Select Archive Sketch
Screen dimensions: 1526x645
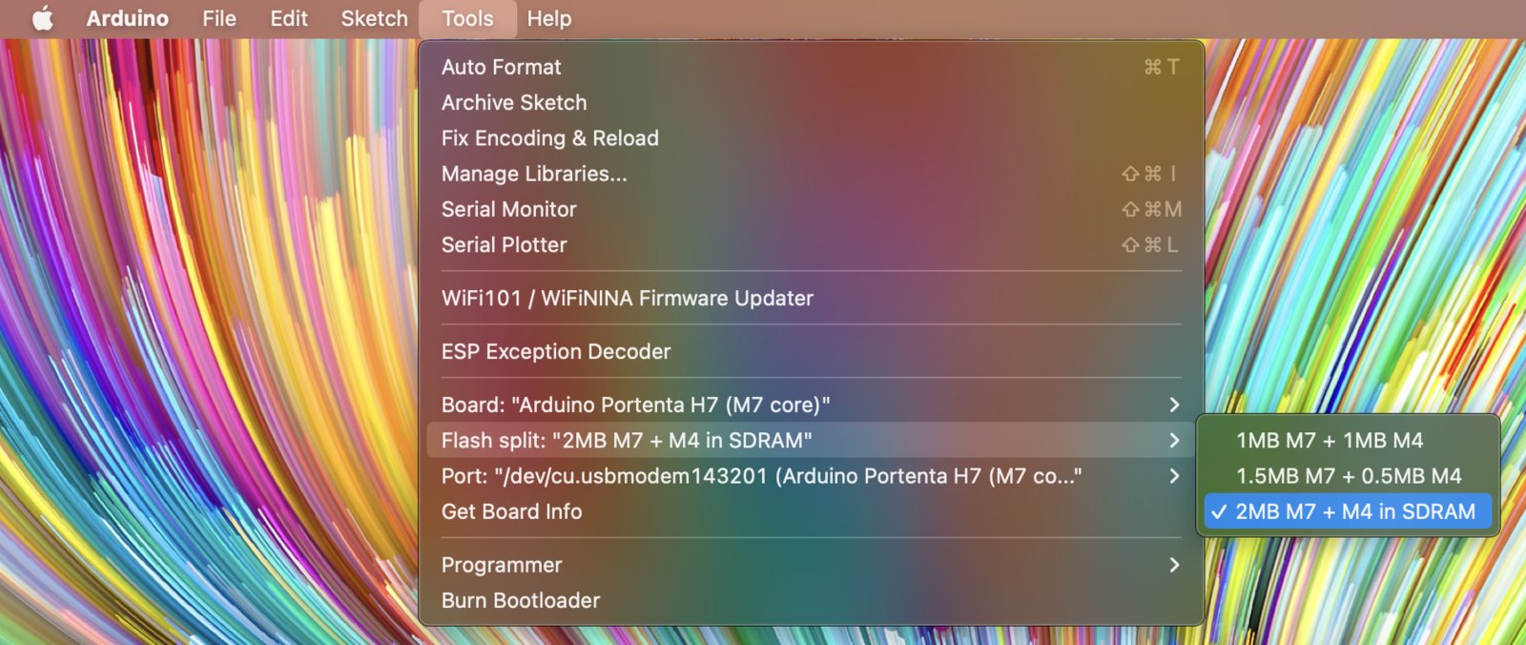coord(811,102)
